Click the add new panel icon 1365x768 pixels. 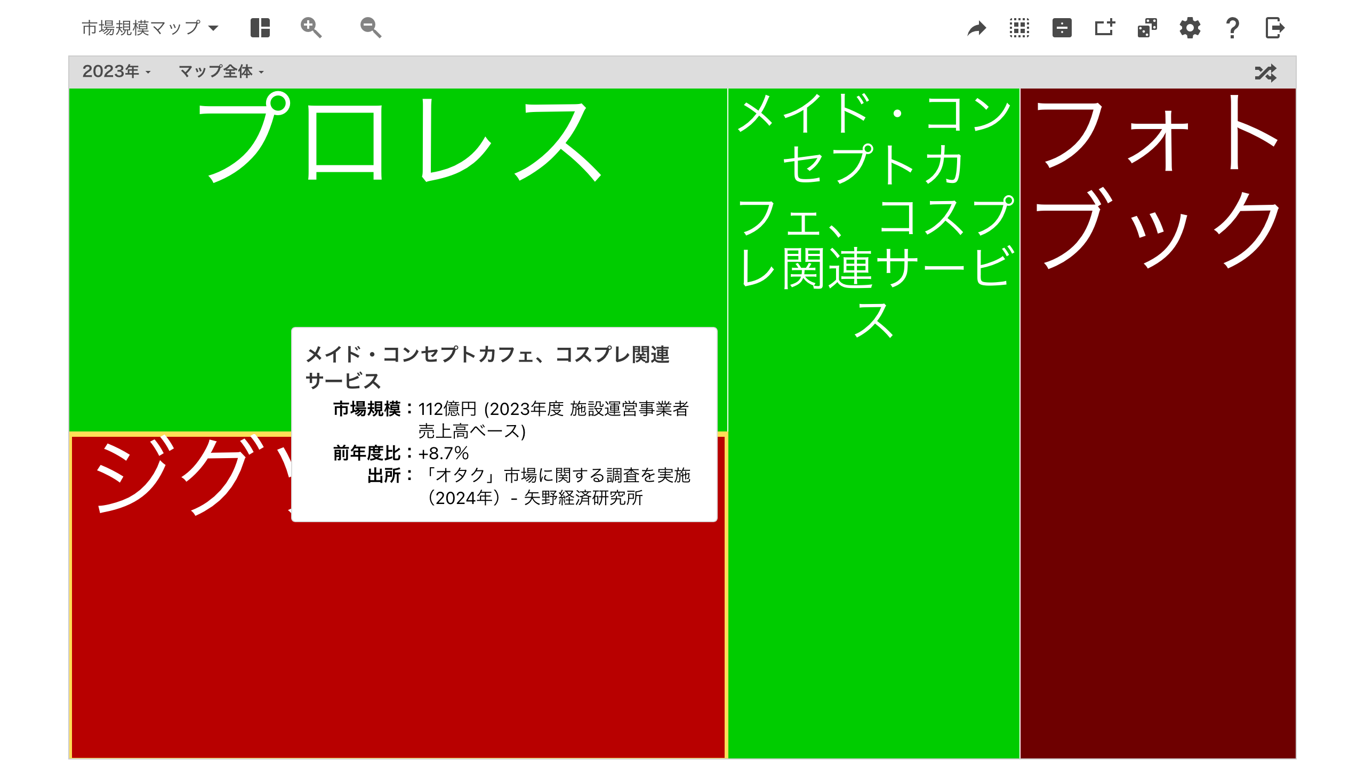tap(1105, 28)
